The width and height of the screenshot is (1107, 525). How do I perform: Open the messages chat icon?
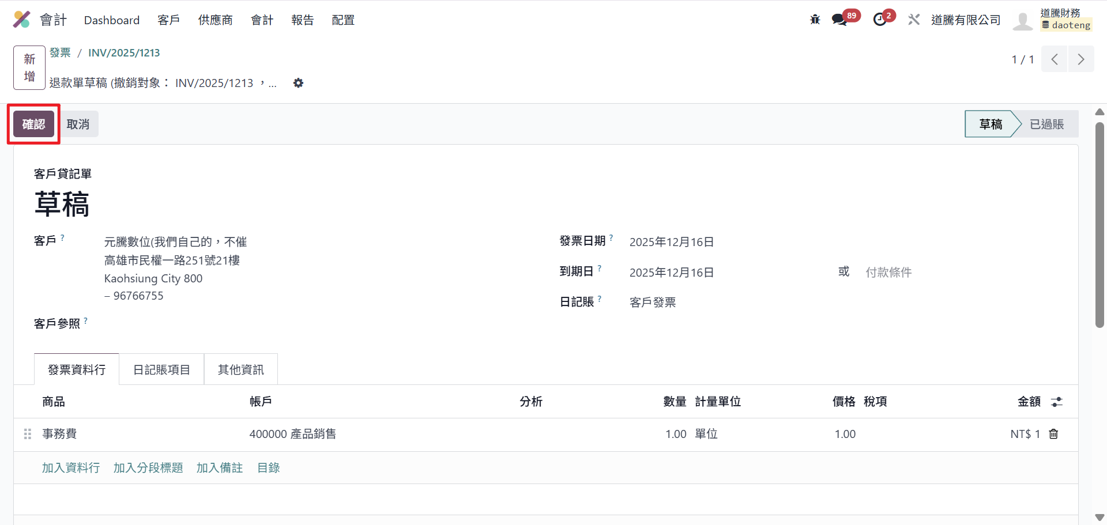pyautogui.click(x=839, y=20)
